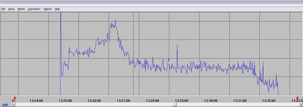Click the 13:32:00 time label
Screen dimensions: 303x107
coord(269,101)
